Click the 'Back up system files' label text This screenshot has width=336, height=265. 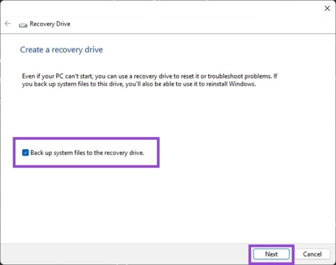[x=87, y=153]
